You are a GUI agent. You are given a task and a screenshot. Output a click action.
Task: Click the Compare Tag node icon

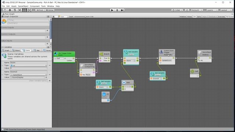(x=82, y=66)
